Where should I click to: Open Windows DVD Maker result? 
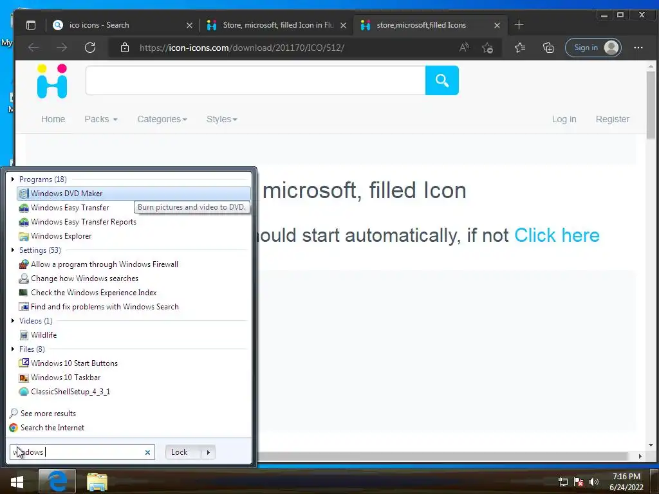134,193
